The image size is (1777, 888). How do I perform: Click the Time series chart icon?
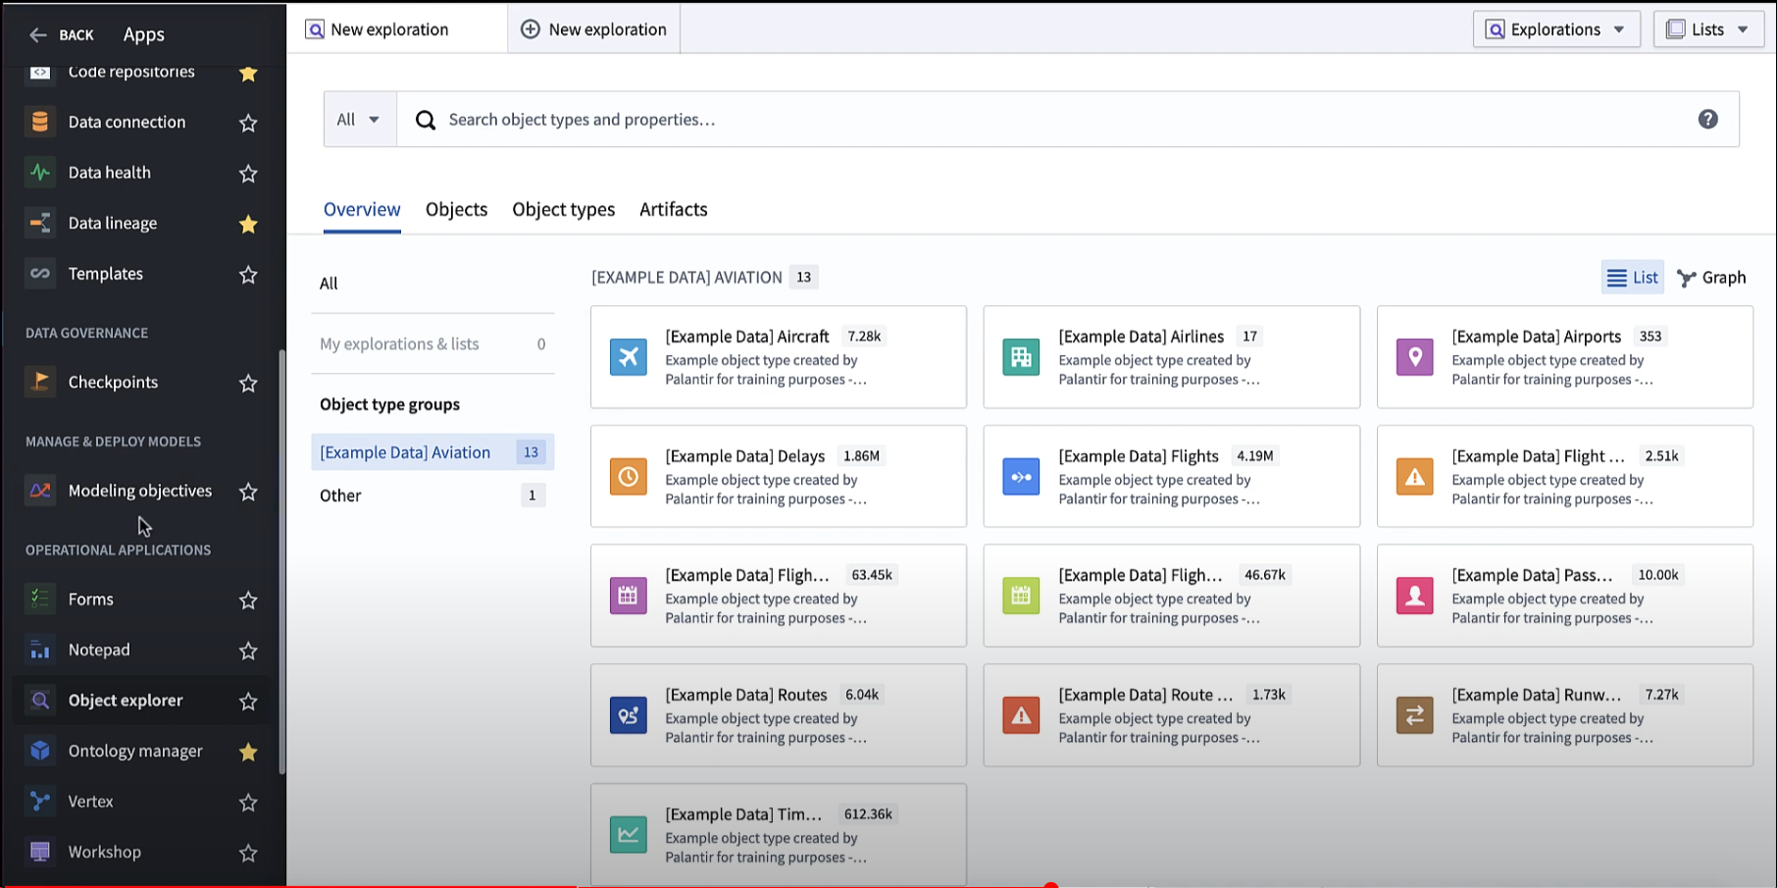click(x=629, y=835)
